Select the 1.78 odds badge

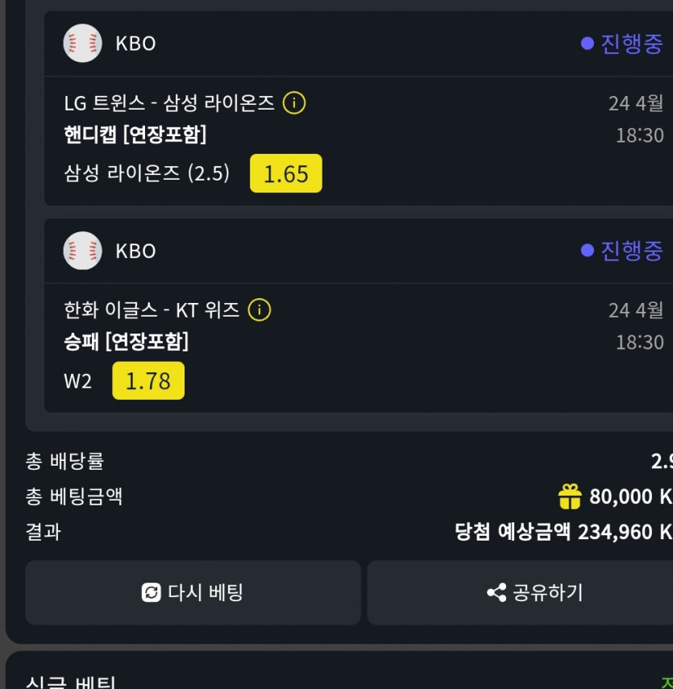[148, 380]
